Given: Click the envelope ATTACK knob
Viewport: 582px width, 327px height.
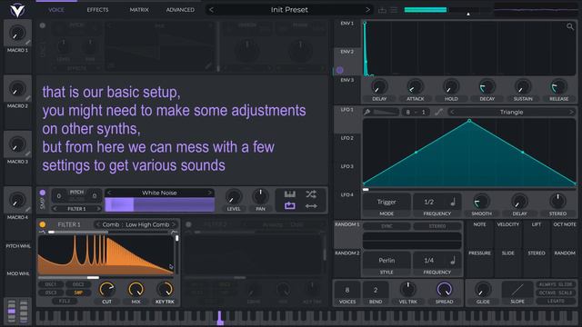Looking at the screenshot, I should (x=415, y=87).
